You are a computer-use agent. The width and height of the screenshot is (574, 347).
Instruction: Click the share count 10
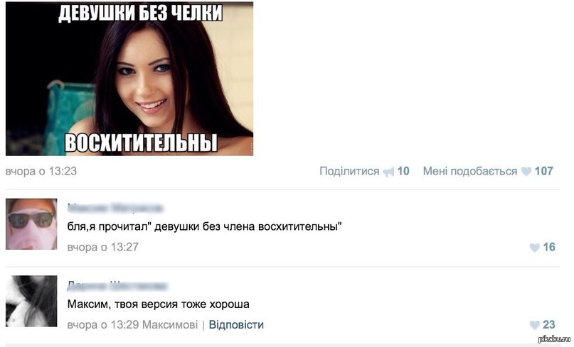403,171
